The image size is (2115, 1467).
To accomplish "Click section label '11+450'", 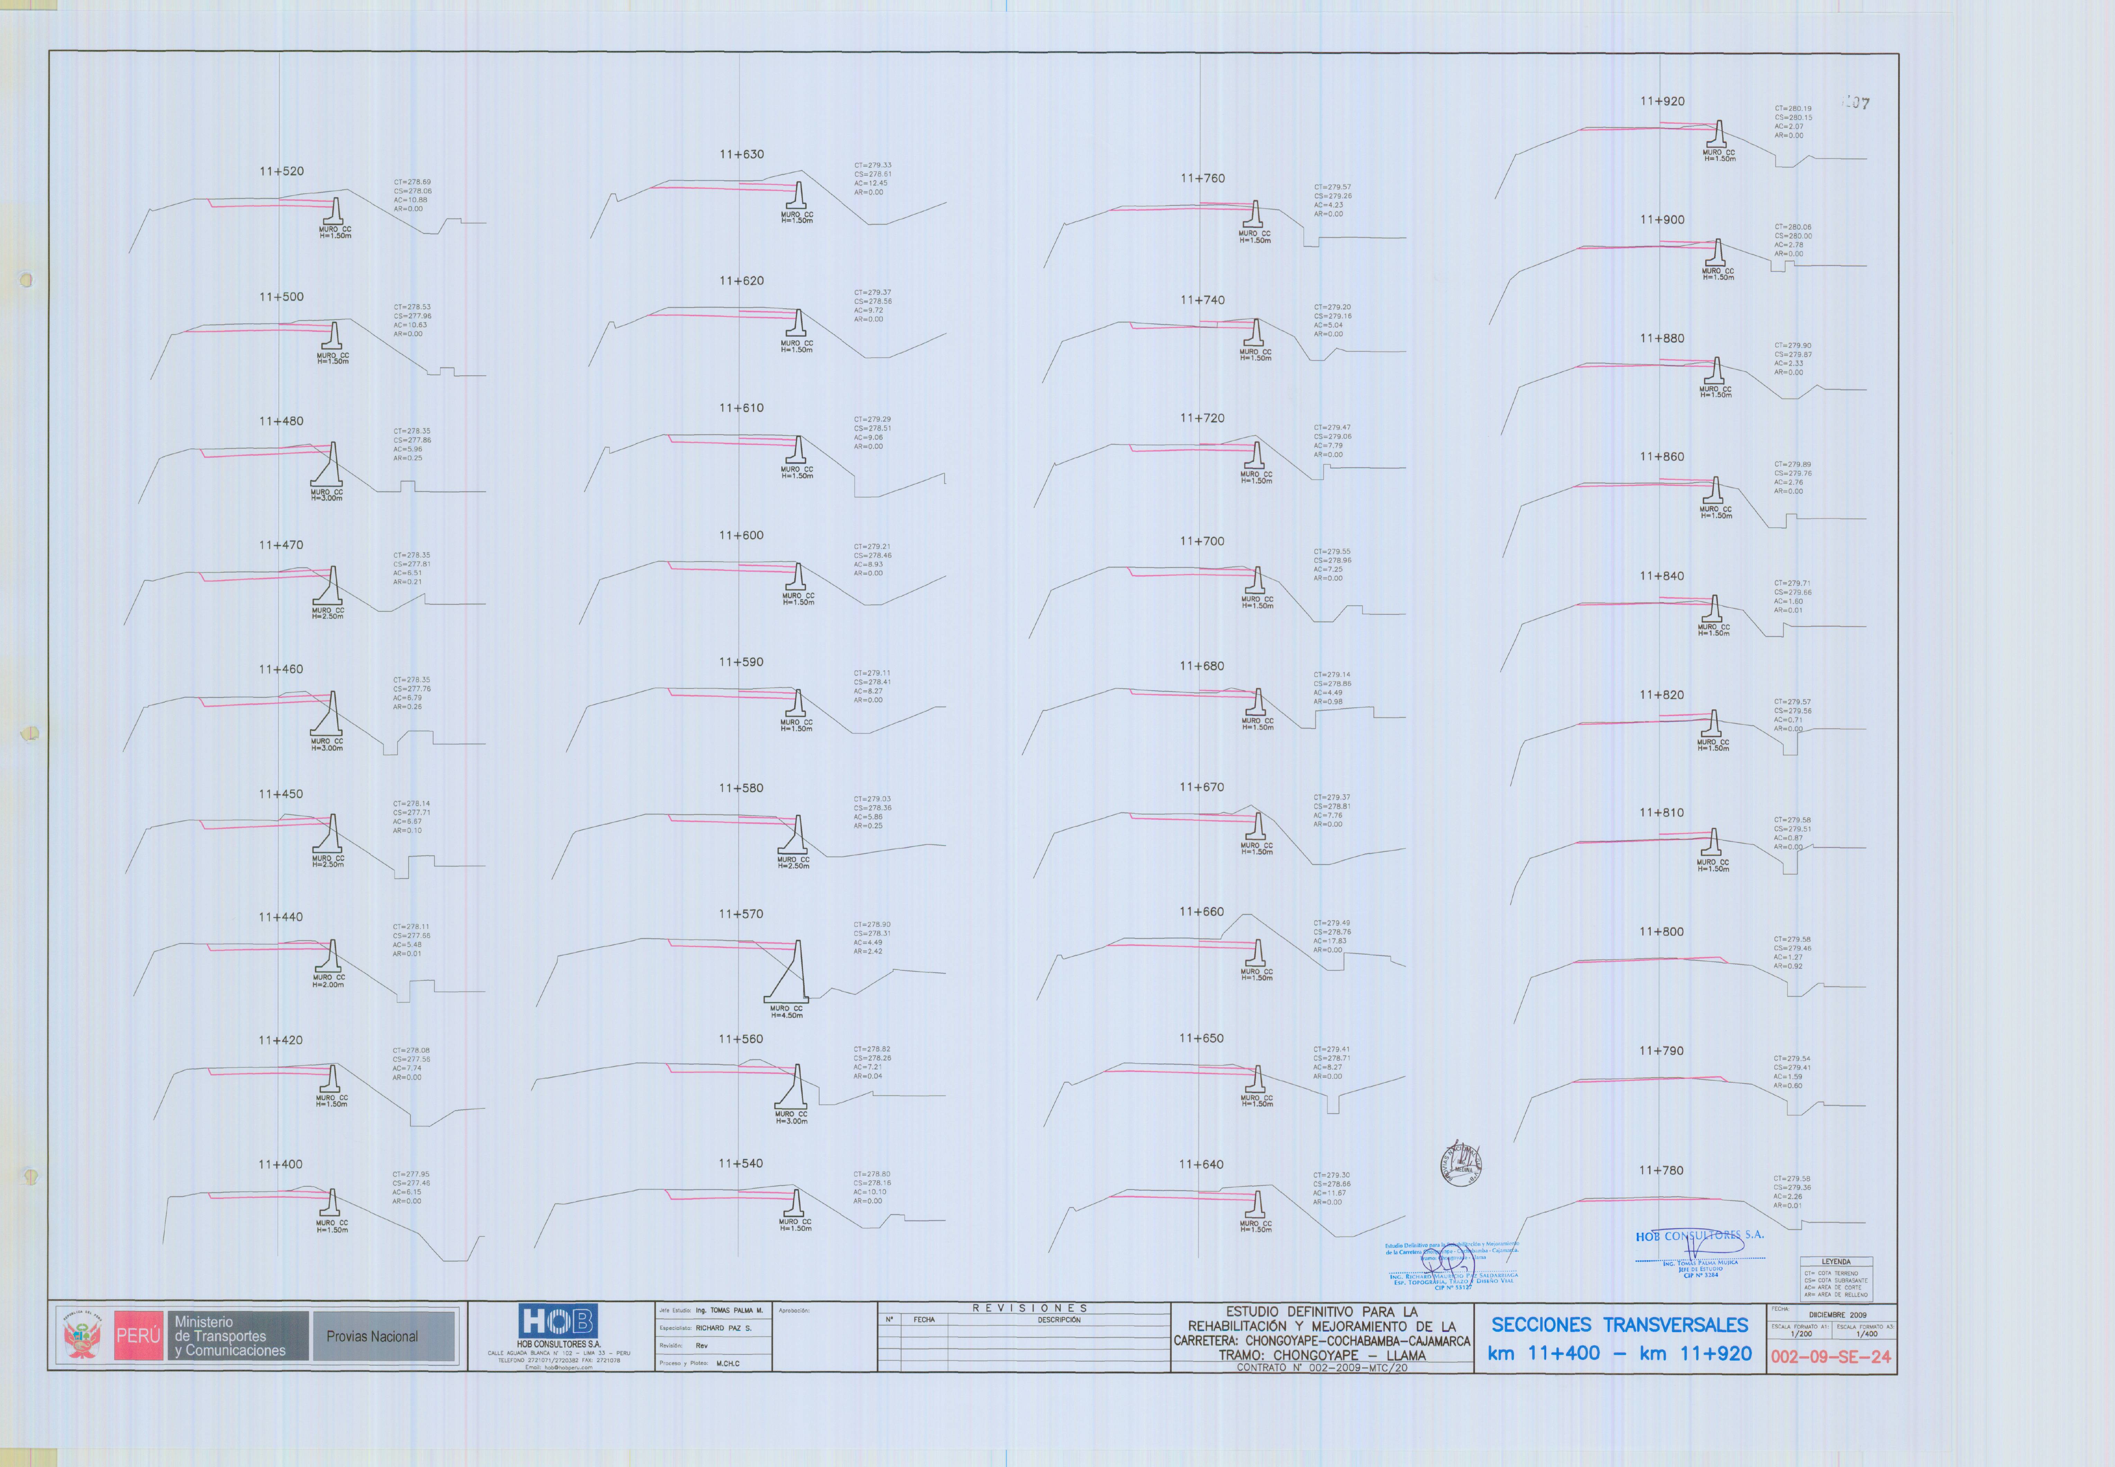I will [x=281, y=794].
